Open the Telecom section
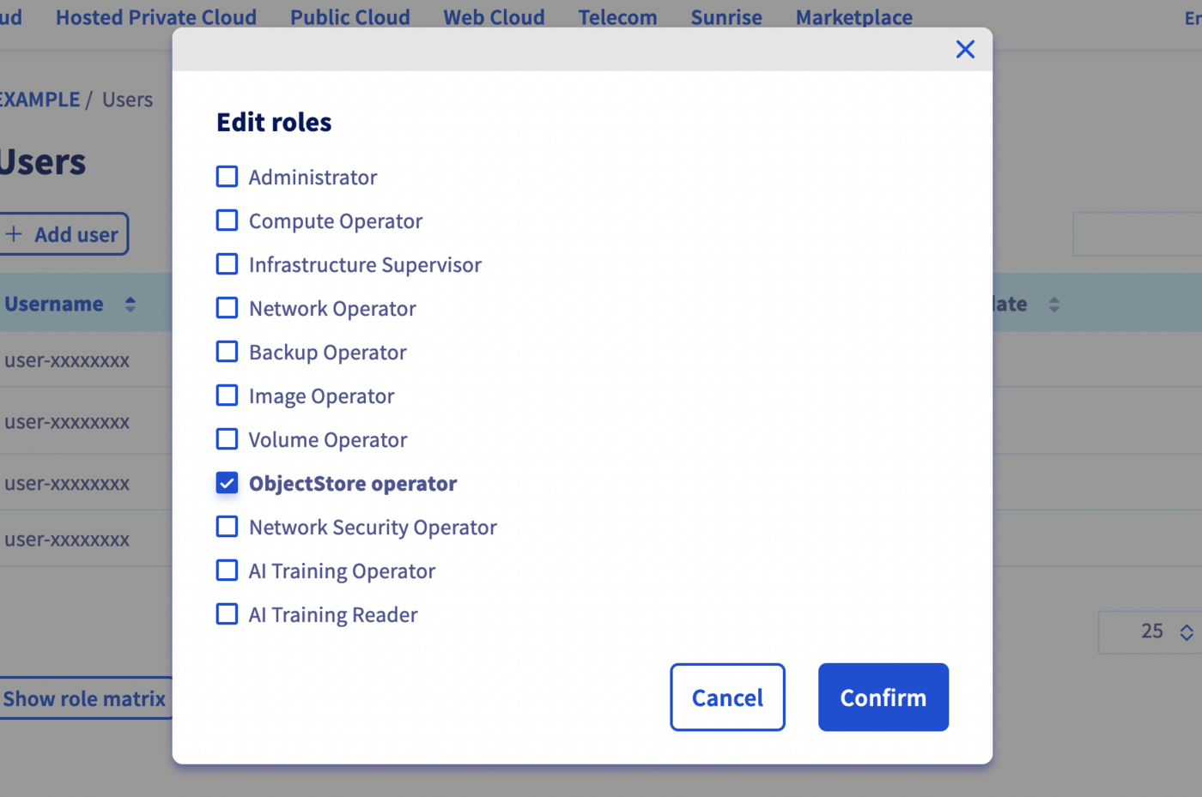The height and width of the screenshot is (797, 1202). [x=617, y=17]
